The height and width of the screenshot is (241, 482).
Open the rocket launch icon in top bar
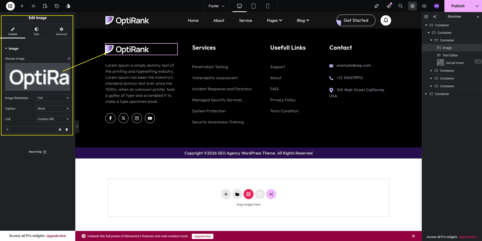[377, 6]
